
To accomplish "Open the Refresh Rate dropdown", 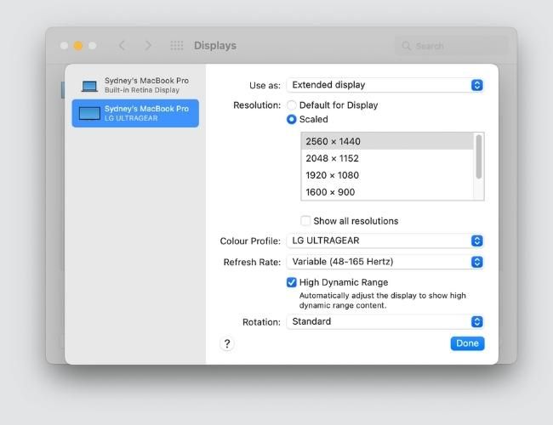I will click(385, 262).
